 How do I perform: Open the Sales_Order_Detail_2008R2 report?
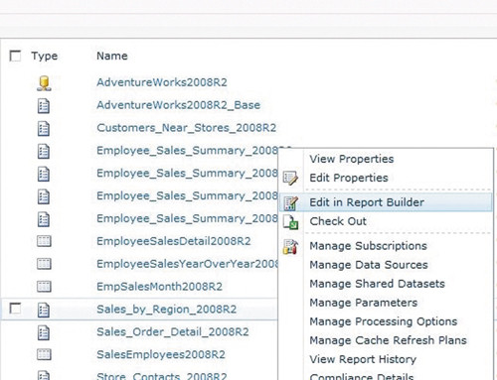[173, 332]
